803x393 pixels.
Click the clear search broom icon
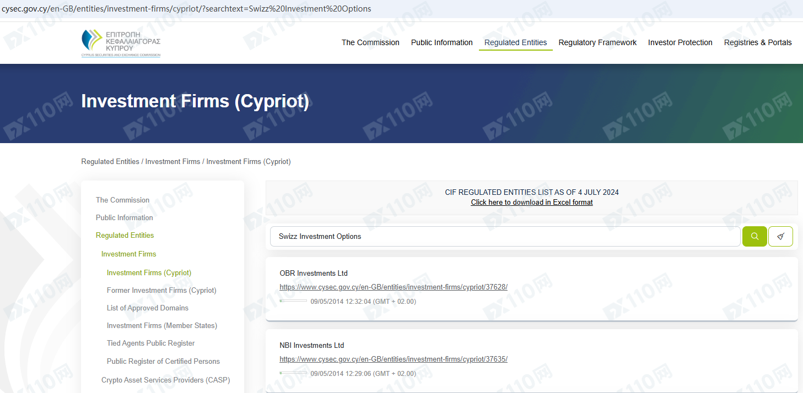780,236
